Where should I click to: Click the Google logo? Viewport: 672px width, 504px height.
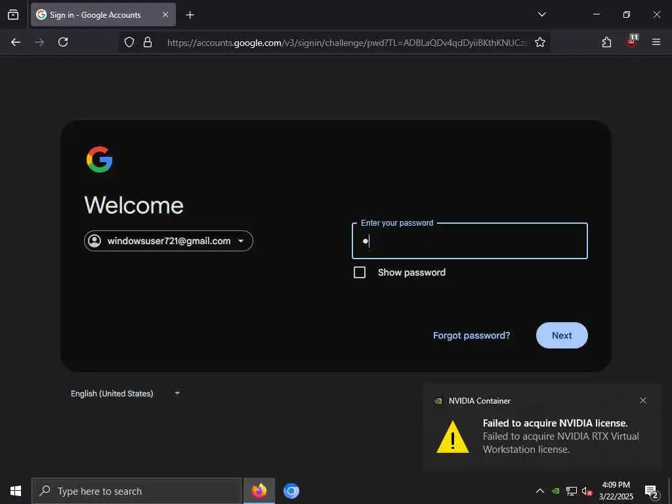[x=100, y=159]
